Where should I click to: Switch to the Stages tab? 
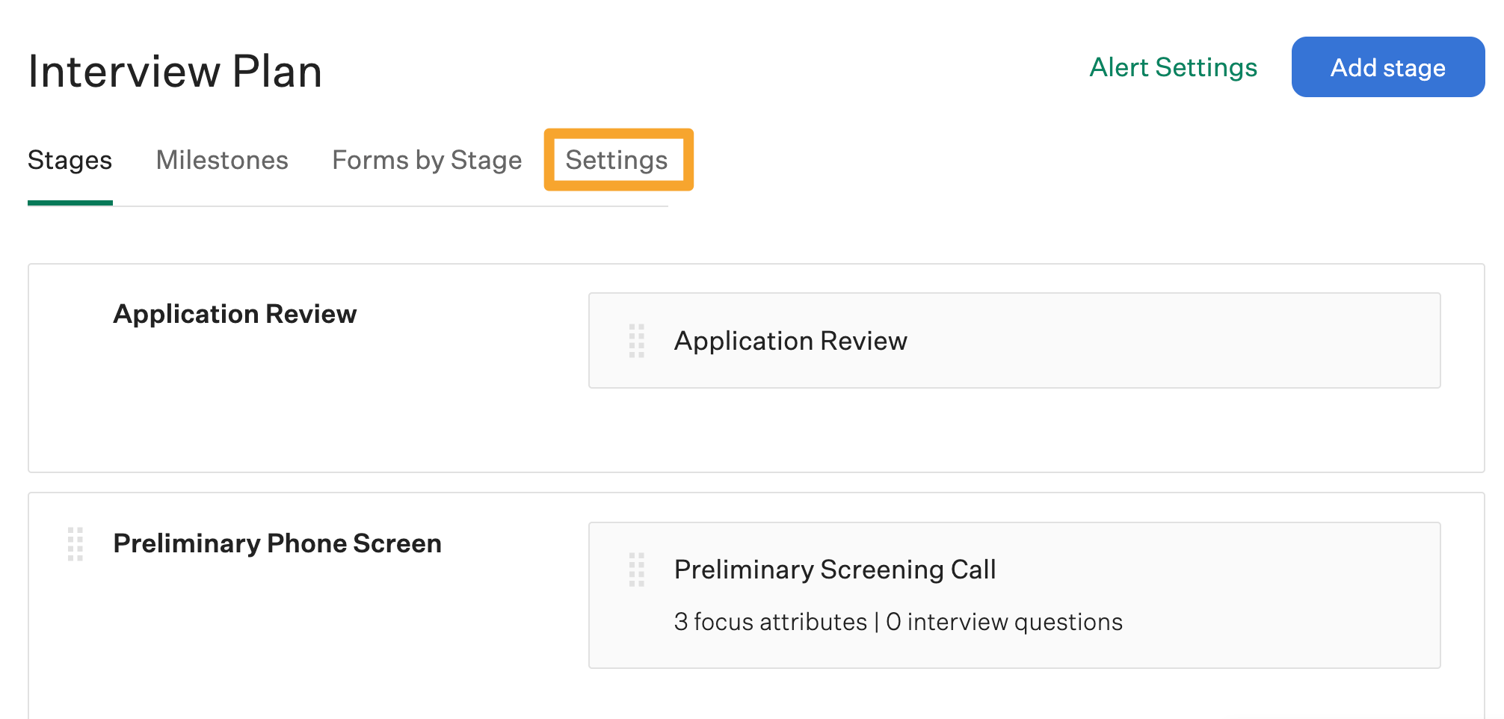tap(70, 160)
